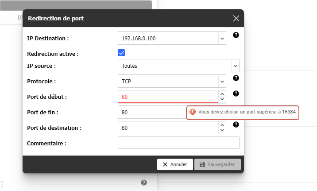Focus the Port de début field
The image size is (317, 191).
tap(168, 97)
